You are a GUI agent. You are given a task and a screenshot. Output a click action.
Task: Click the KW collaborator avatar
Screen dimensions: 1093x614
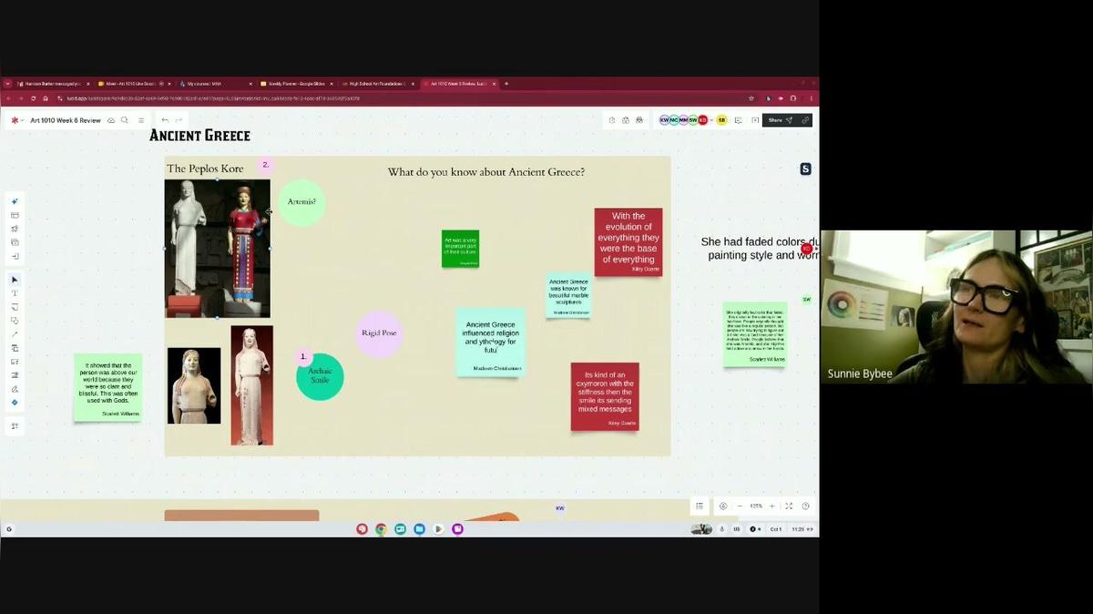[x=664, y=120]
